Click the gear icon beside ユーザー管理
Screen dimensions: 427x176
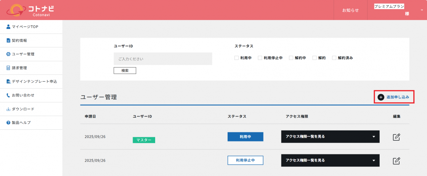[x=8, y=54]
